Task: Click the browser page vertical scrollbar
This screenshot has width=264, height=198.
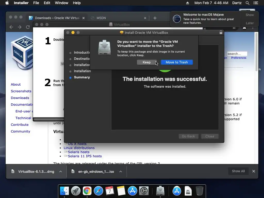Action: click(x=257, y=52)
